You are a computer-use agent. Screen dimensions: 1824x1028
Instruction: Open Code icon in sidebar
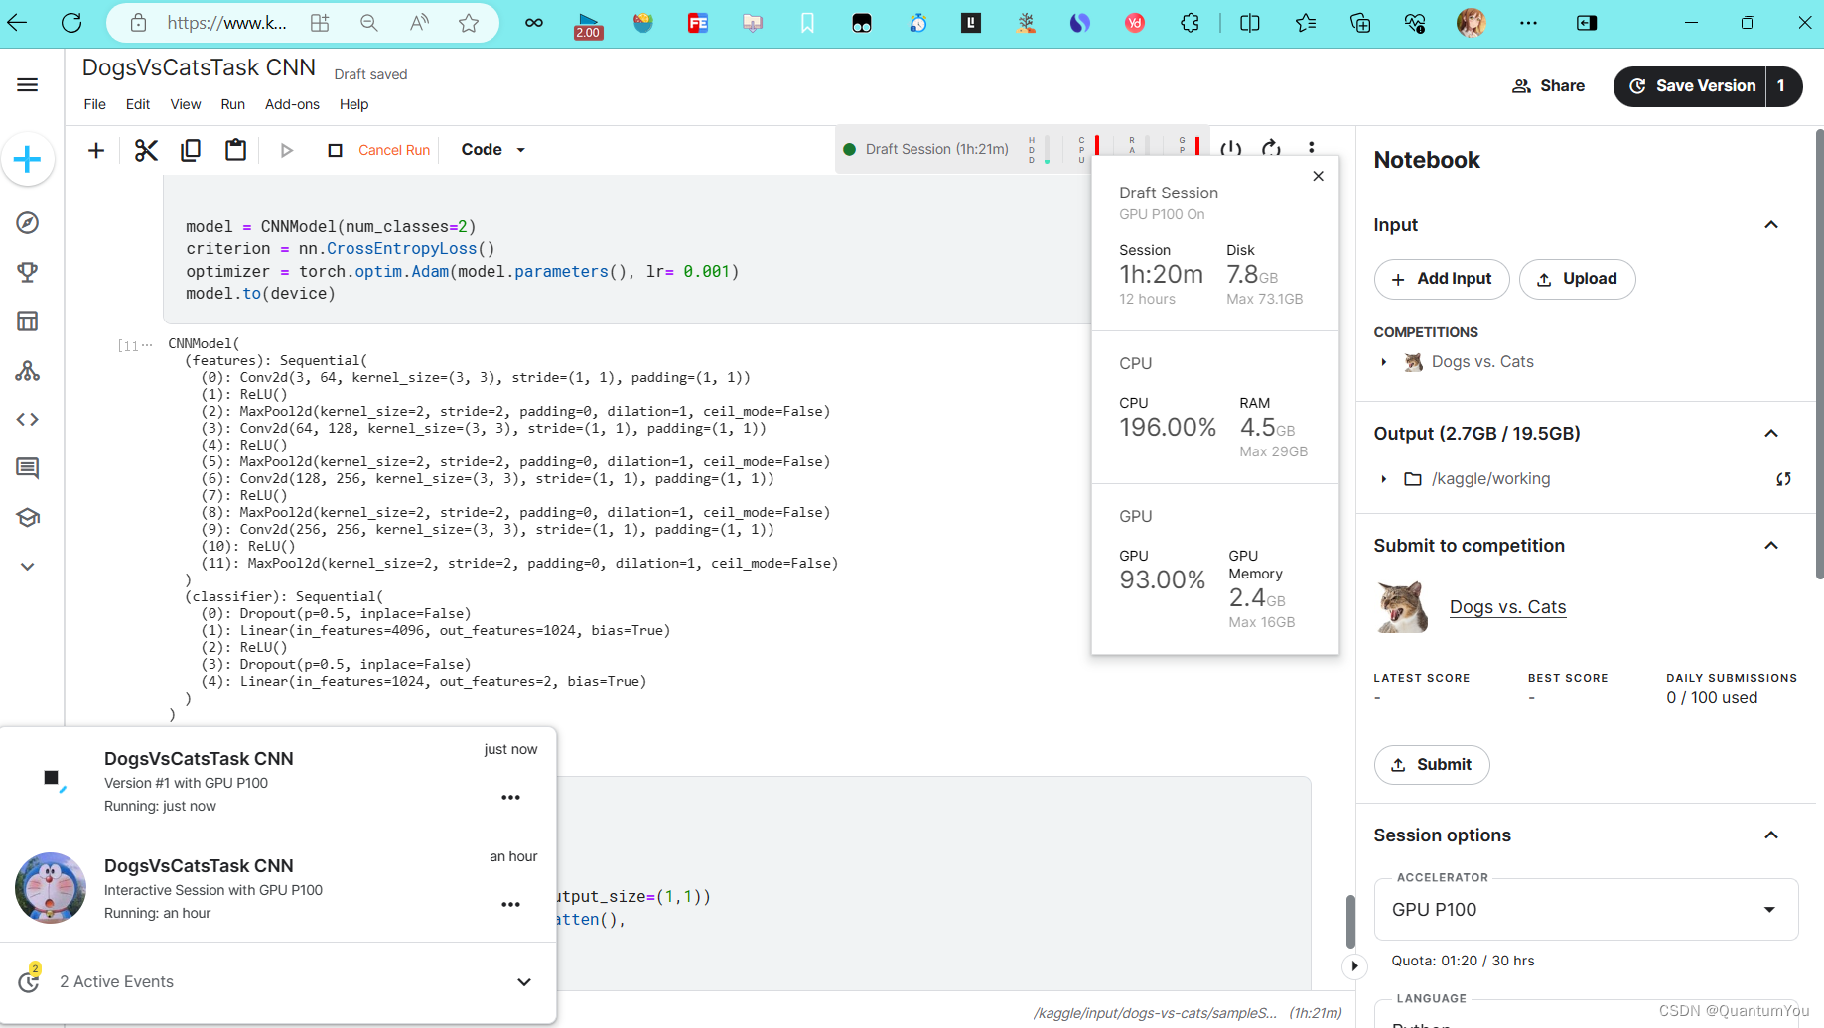tap(28, 420)
